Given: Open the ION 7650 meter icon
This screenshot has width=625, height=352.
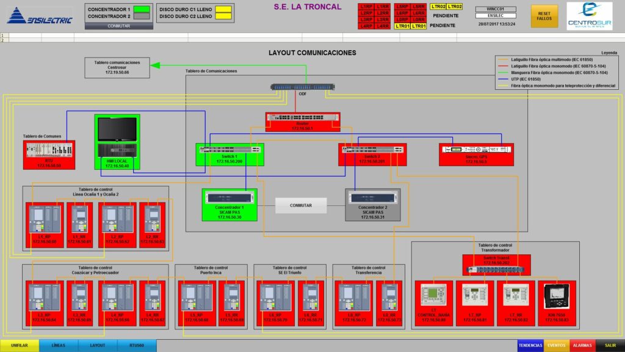Looking at the screenshot, I should [556, 296].
